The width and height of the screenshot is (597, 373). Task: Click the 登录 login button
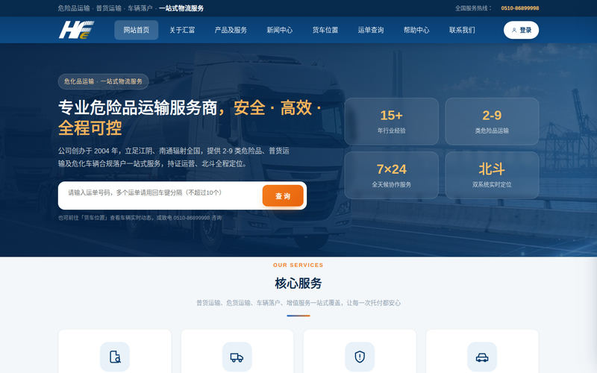click(x=521, y=30)
